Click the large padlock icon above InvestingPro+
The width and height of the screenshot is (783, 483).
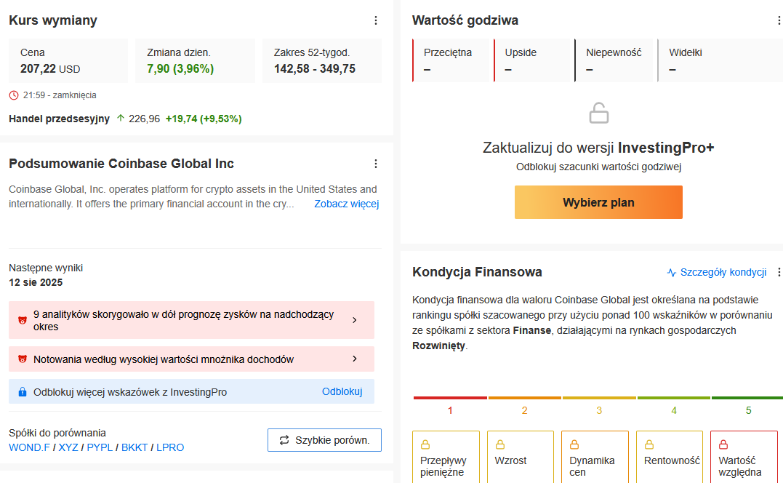click(x=599, y=113)
